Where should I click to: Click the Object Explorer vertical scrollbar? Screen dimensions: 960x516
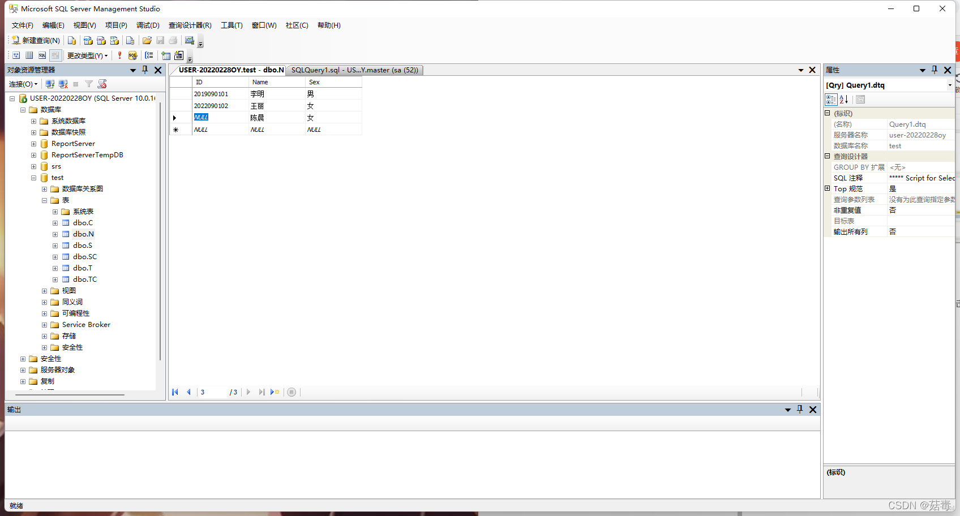pyautogui.click(x=160, y=231)
